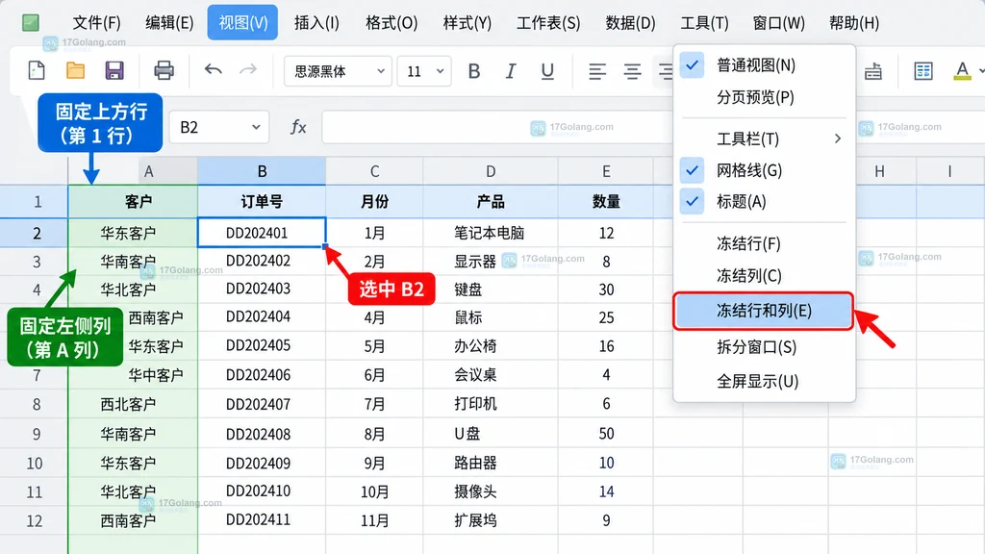Viewport: 985px width, 554px height.
Task: Toggle Underline formatting
Action: coord(547,71)
